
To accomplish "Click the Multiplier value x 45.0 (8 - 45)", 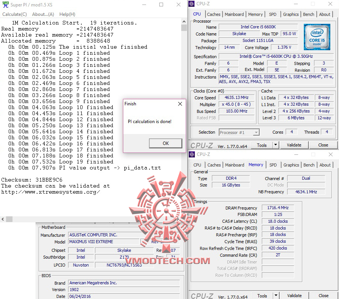I will click(x=236, y=105).
